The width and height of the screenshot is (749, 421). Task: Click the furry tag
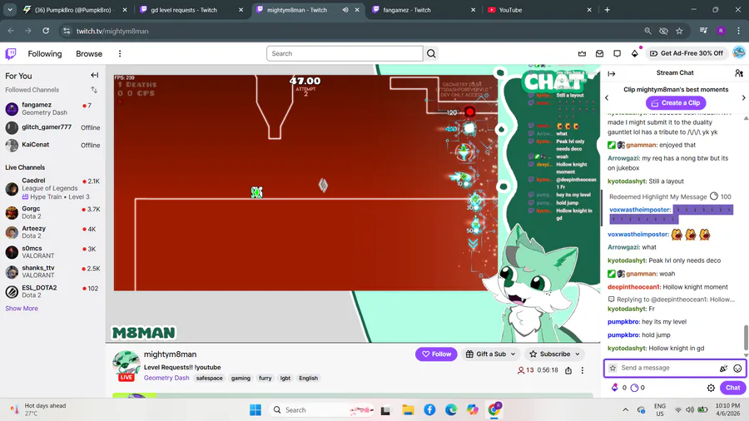point(265,378)
